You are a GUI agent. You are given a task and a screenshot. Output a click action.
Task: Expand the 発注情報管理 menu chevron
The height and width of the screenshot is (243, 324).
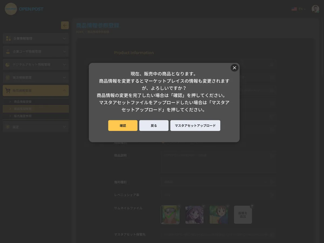pyautogui.click(x=64, y=78)
